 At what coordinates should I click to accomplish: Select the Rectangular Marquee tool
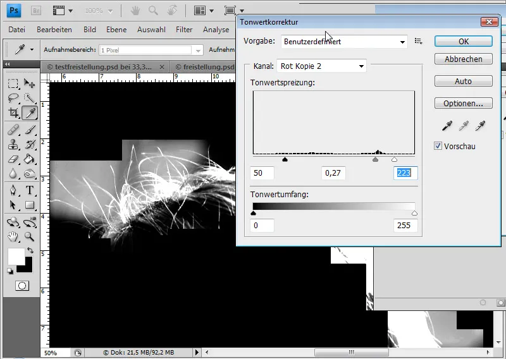(13, 84)
